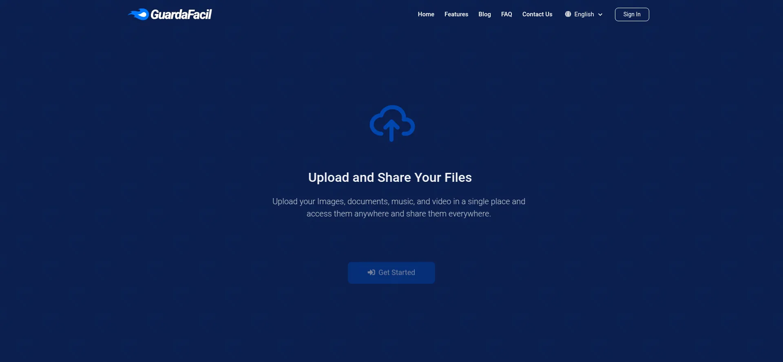Click the GuardaFacil flame logo
Screen dimensions: 783x362
(x=170, y=14)
